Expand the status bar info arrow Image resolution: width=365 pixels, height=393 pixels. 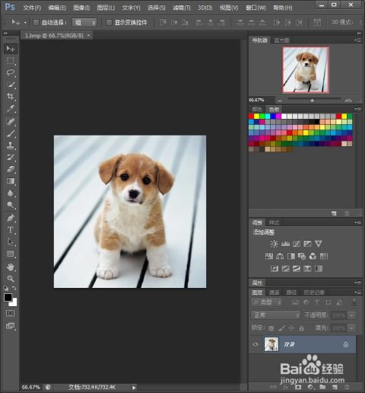coord(134,387)
